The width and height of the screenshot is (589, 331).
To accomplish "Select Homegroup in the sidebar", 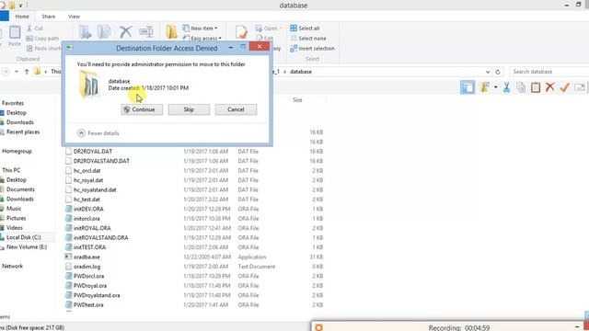I will tap(17, 151).
